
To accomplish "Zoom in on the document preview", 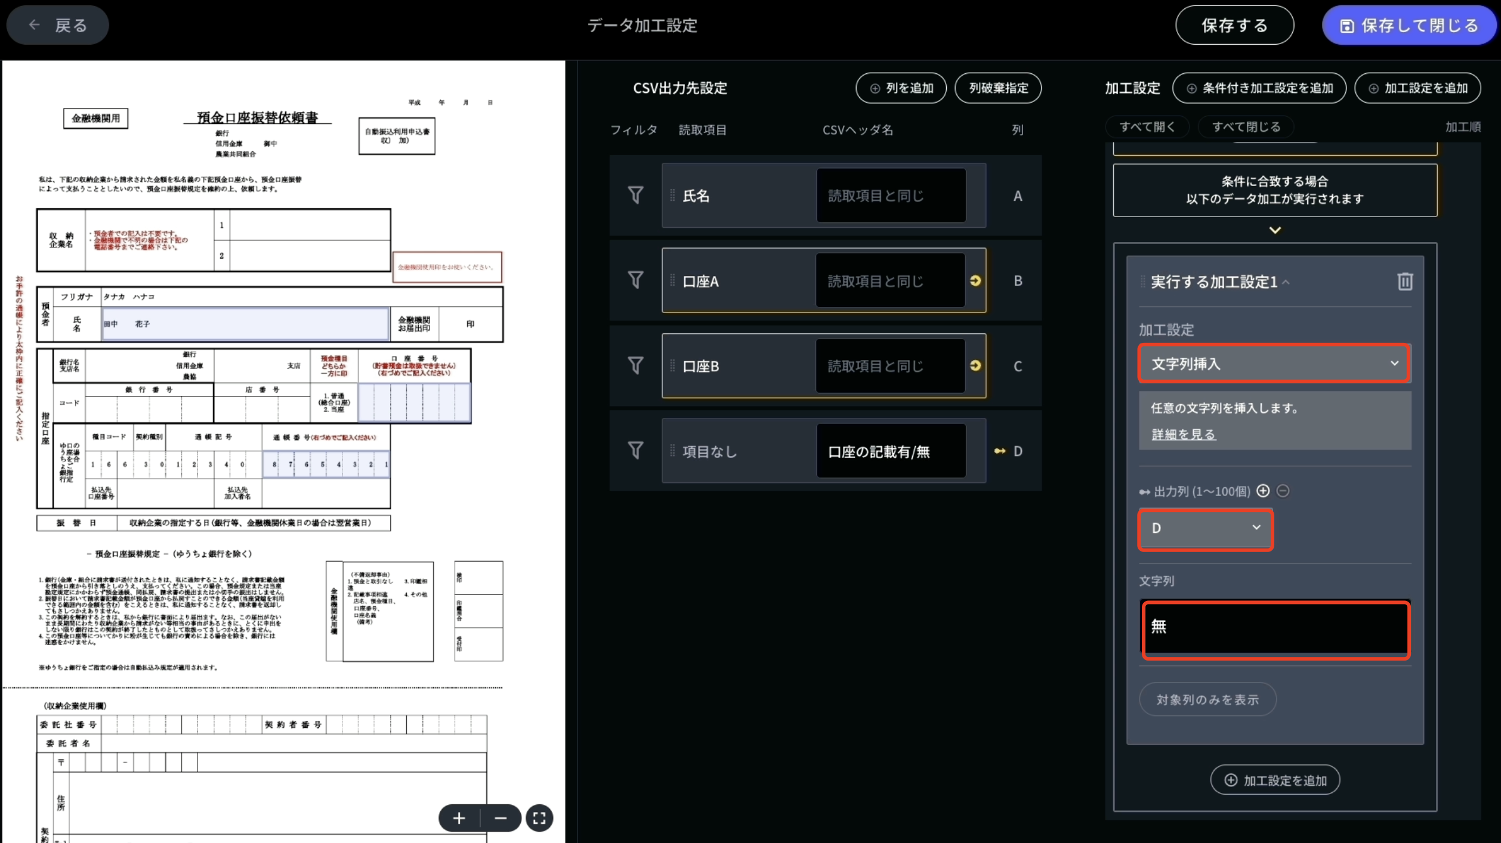I will (x=458, y=817).
